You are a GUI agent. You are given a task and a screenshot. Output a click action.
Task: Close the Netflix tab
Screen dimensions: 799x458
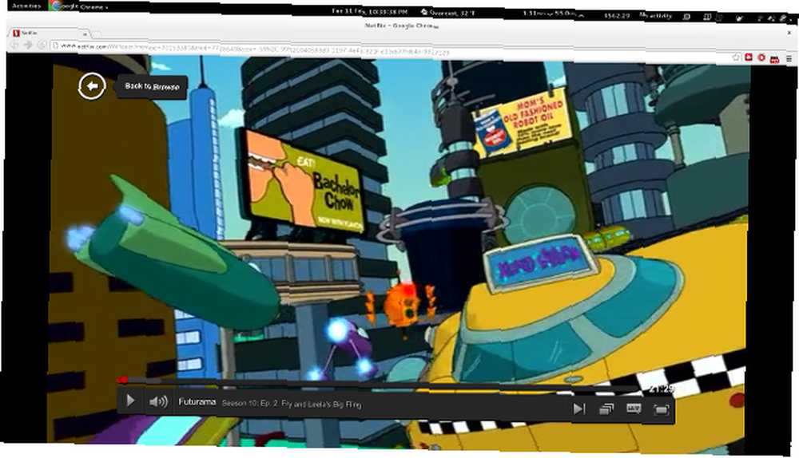point(85,34)
